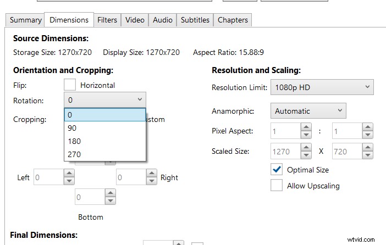Decrease the Right crop value
The image size is (386, 245).
[x=151, y=181]
